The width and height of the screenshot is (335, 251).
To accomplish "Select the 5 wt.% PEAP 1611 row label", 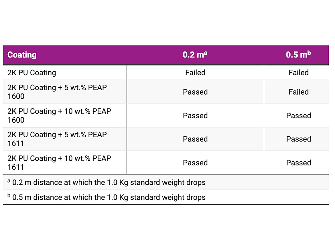I will click(57, 139).
